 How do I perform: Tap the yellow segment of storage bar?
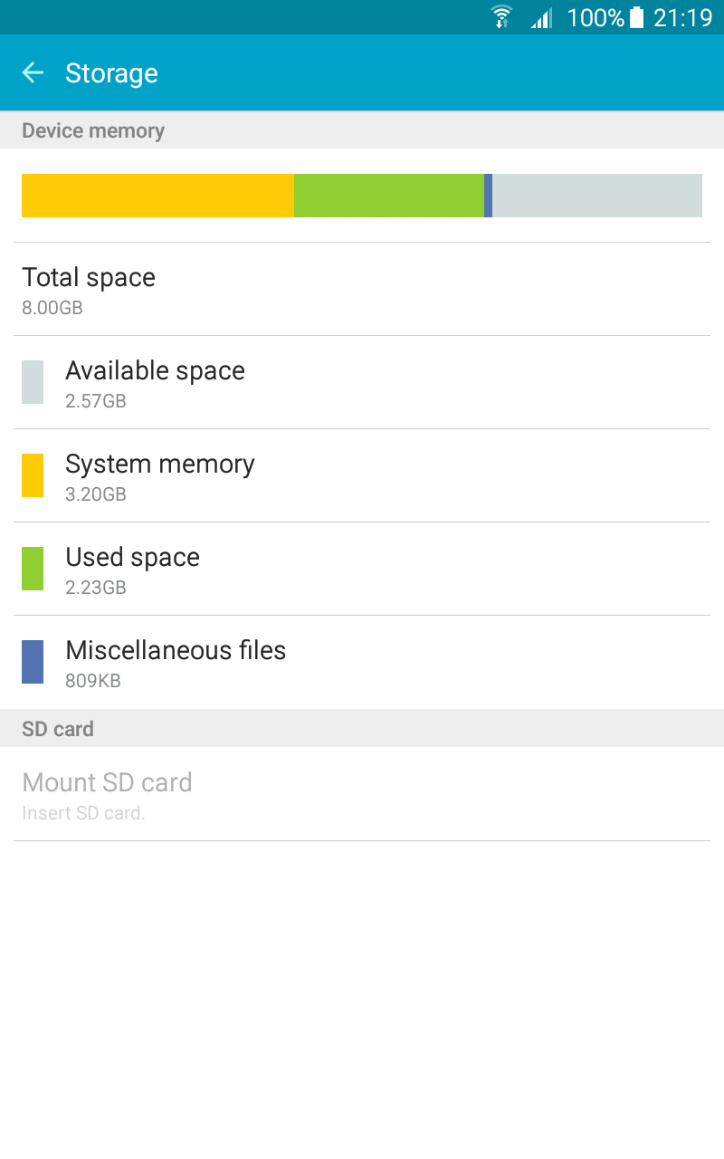point(157,196)
